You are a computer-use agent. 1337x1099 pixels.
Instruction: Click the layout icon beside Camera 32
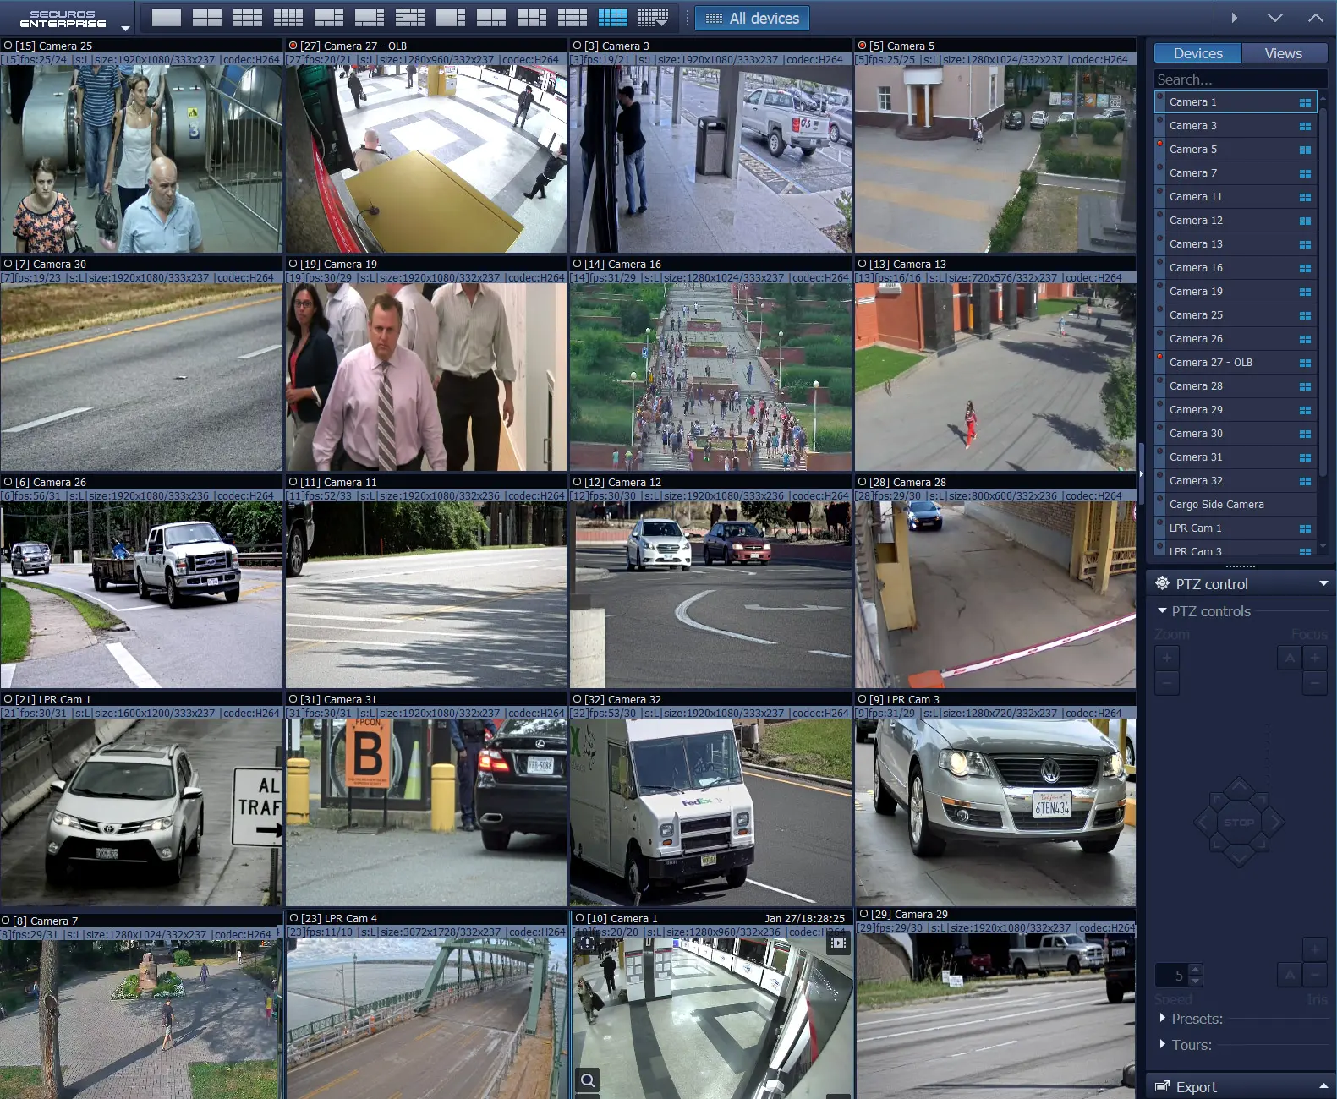tap(1305, 481)
